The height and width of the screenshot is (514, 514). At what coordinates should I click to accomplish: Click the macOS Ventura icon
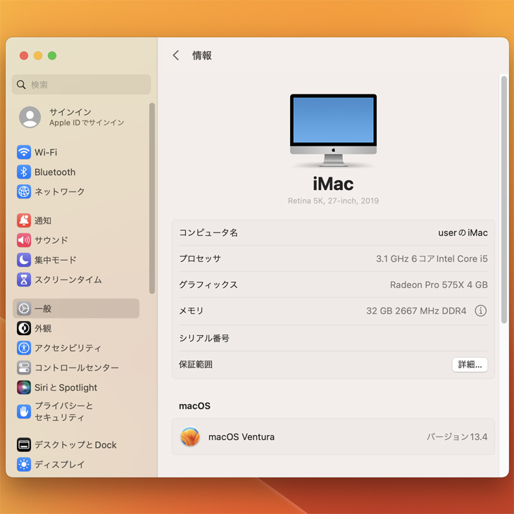[x=190, y=437]
